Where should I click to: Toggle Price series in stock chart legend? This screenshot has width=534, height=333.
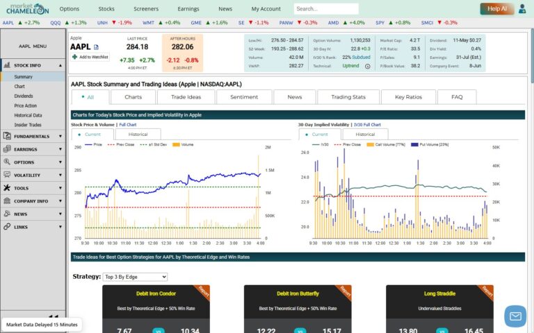coord(93,144)
